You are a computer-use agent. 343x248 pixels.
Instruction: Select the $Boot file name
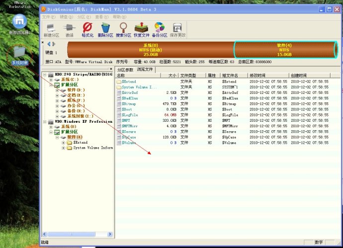click(127, 109)
